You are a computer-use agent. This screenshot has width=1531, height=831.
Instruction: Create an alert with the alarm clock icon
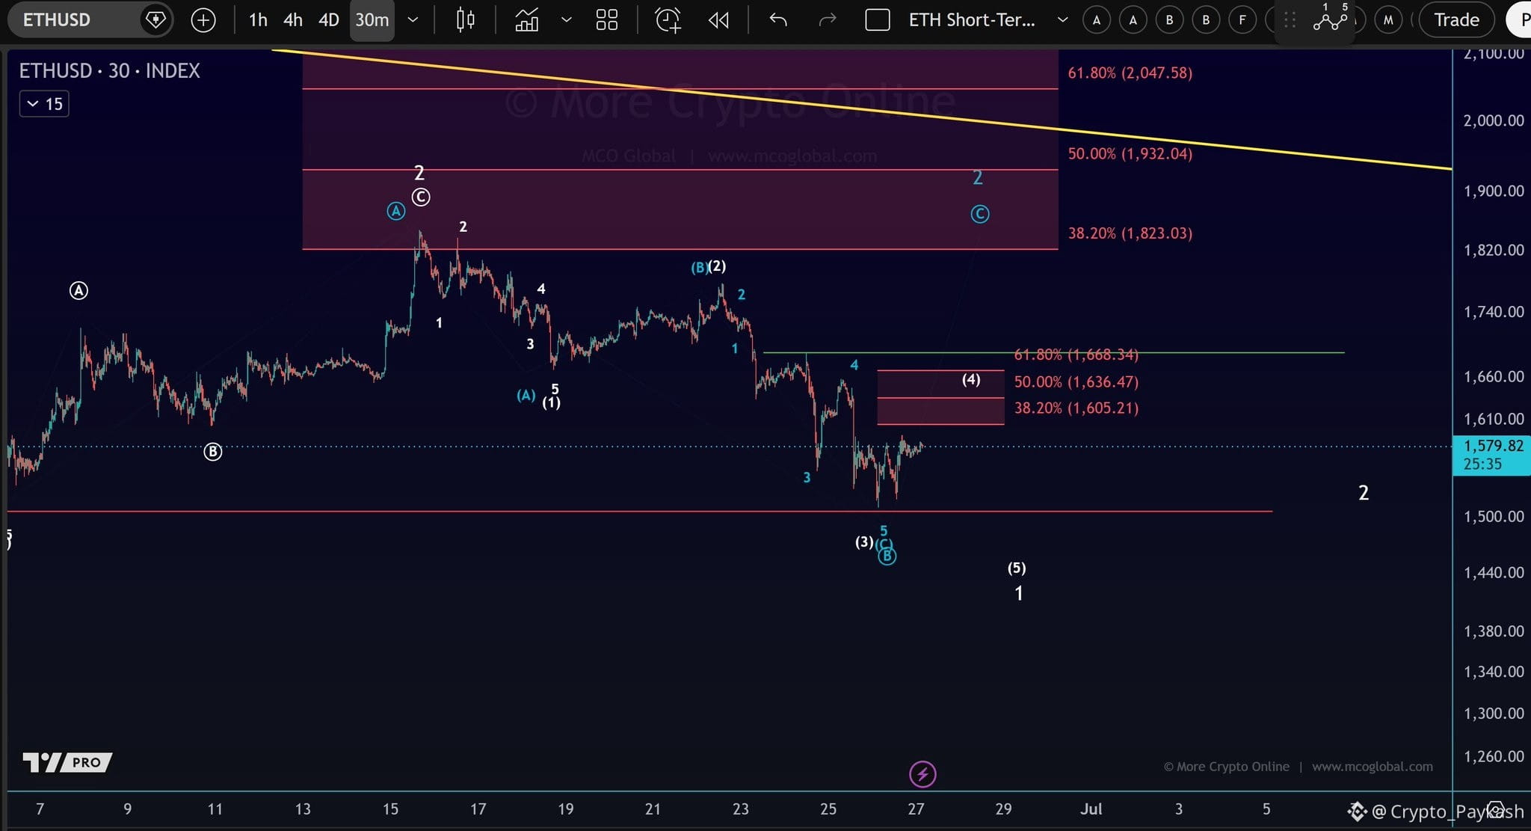pyautogui.click(x=668, y=20)
